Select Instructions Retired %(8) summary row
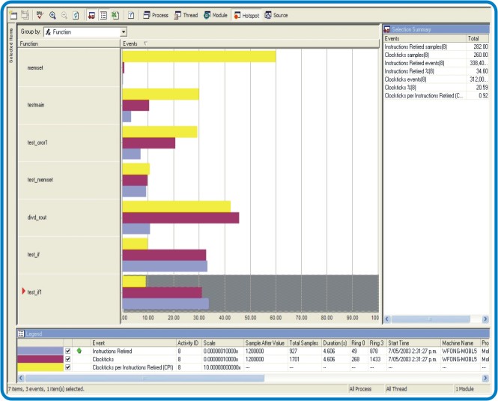 436,71
